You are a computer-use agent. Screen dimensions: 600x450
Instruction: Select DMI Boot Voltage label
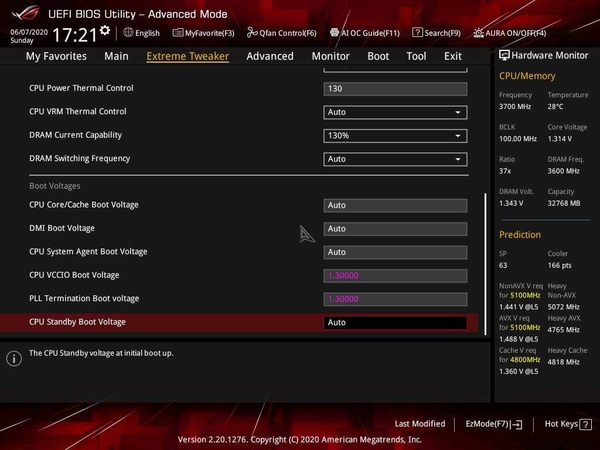[62, 228]
